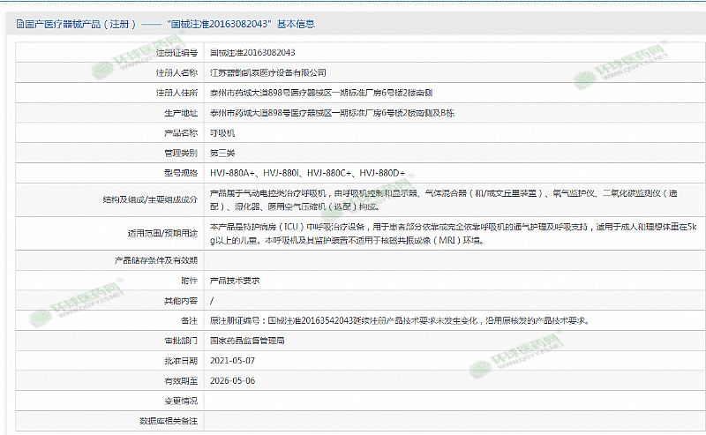706x435 pixels.
Task: Open the 产品技术要求 attachment
Action: point(234,280)
